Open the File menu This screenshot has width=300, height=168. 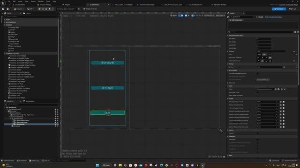coord(9,1)
